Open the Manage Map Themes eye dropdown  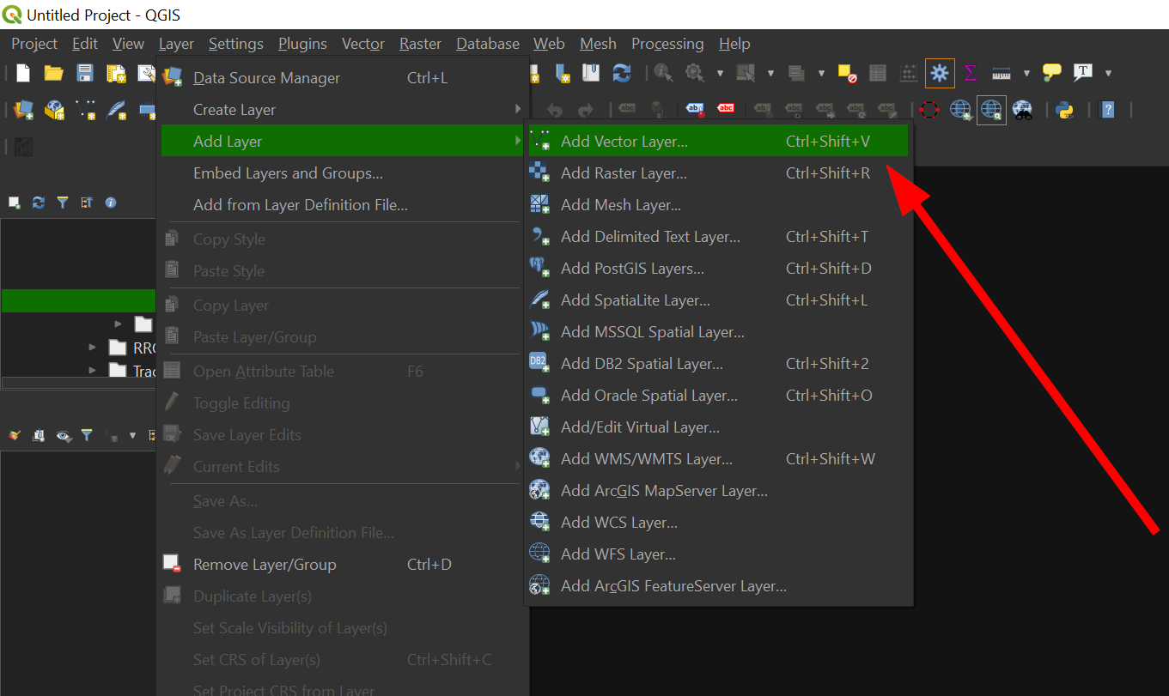tap(64, 436)
